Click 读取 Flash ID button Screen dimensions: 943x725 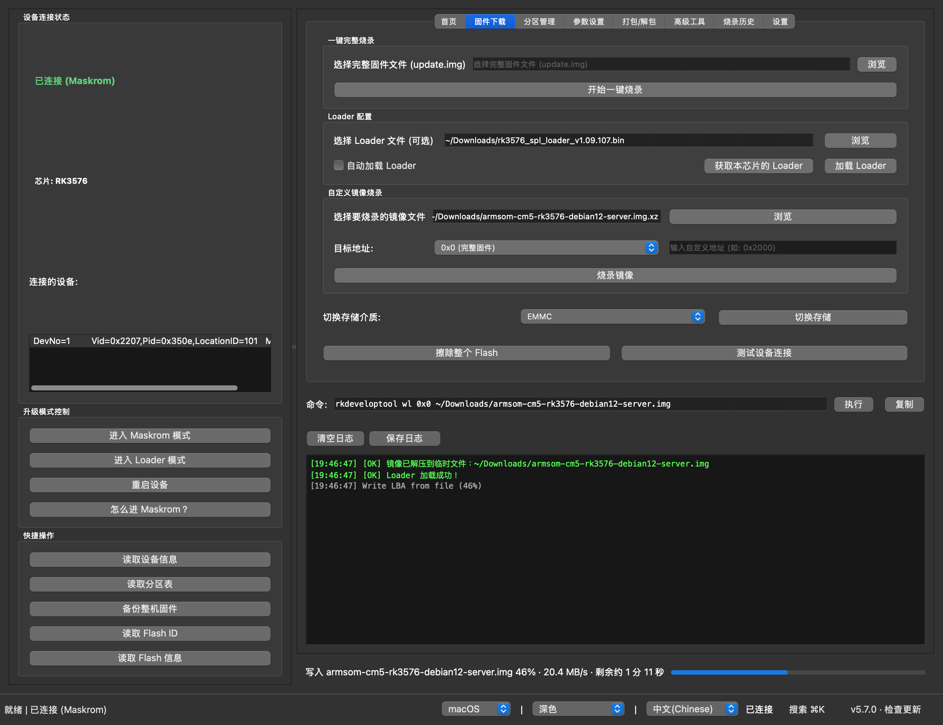150,634
